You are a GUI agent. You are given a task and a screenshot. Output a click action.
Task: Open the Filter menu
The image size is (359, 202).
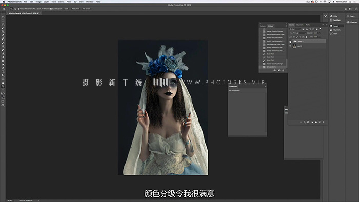coord(69,2)
